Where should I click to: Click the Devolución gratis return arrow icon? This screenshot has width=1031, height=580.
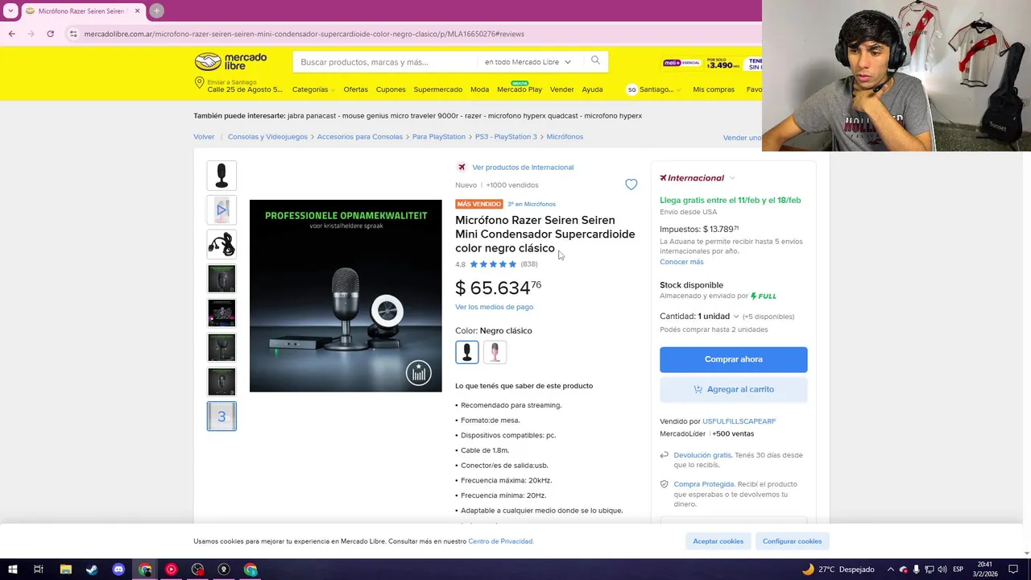665,455
